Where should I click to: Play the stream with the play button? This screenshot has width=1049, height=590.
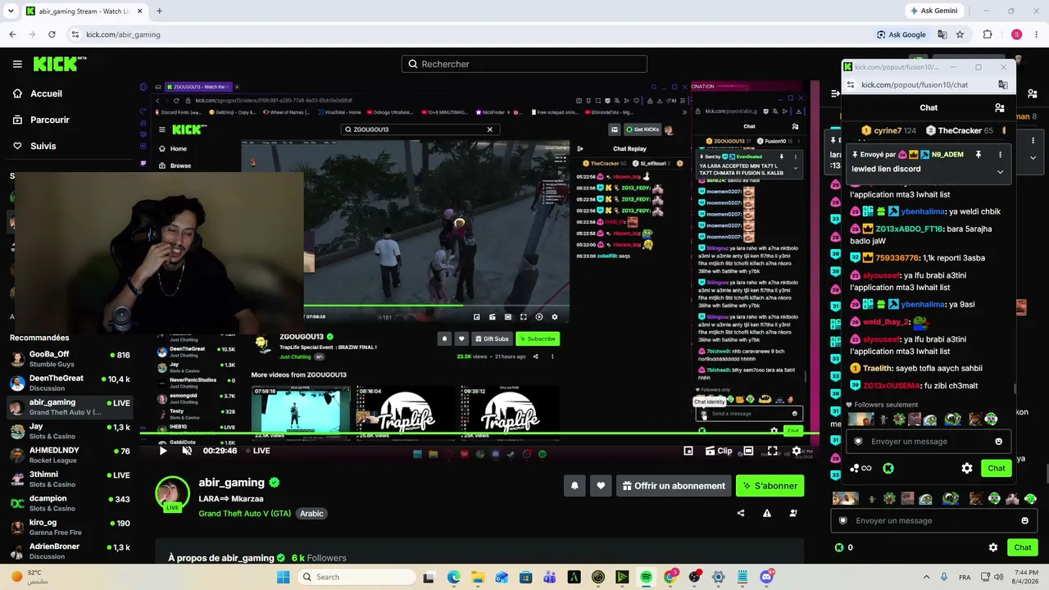point(162,451)
